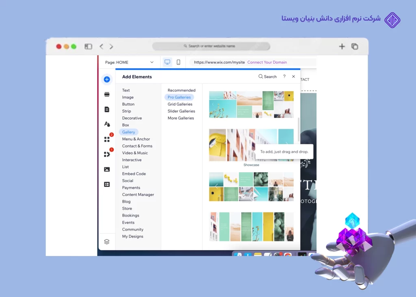
Task: Switch to desktop view icon
Action: click(x=167, y=62)
